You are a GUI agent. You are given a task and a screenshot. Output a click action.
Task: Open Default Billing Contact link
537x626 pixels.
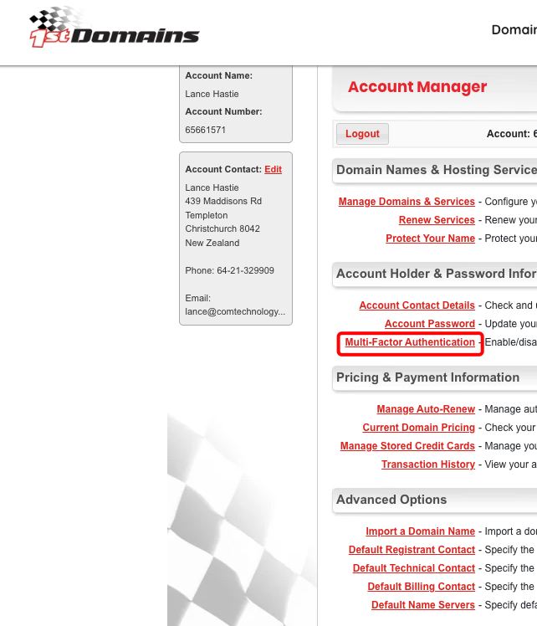coord(421,587)
